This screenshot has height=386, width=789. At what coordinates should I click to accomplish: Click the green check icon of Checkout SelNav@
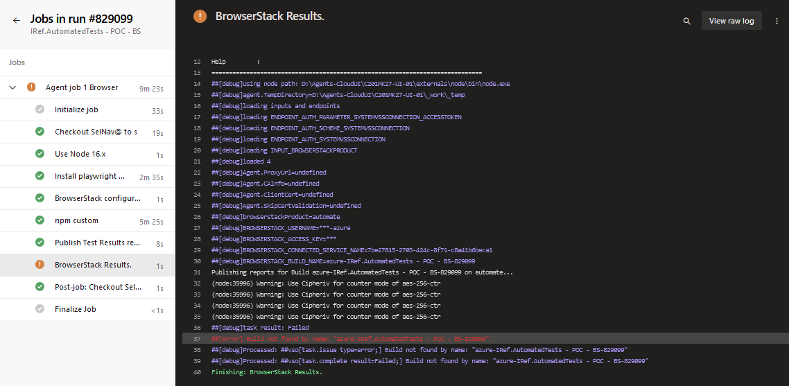[x=40, y=132]
